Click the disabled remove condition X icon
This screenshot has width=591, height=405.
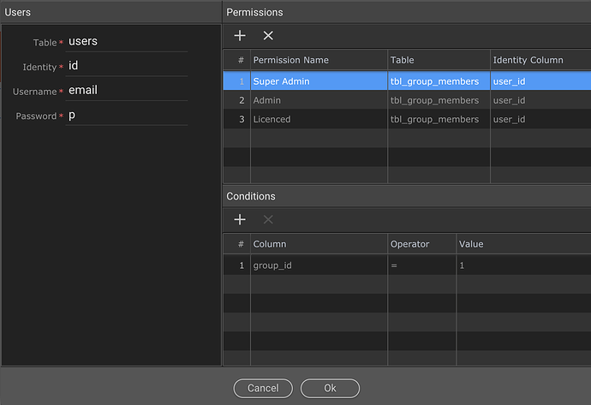click(x=268, y=219)
